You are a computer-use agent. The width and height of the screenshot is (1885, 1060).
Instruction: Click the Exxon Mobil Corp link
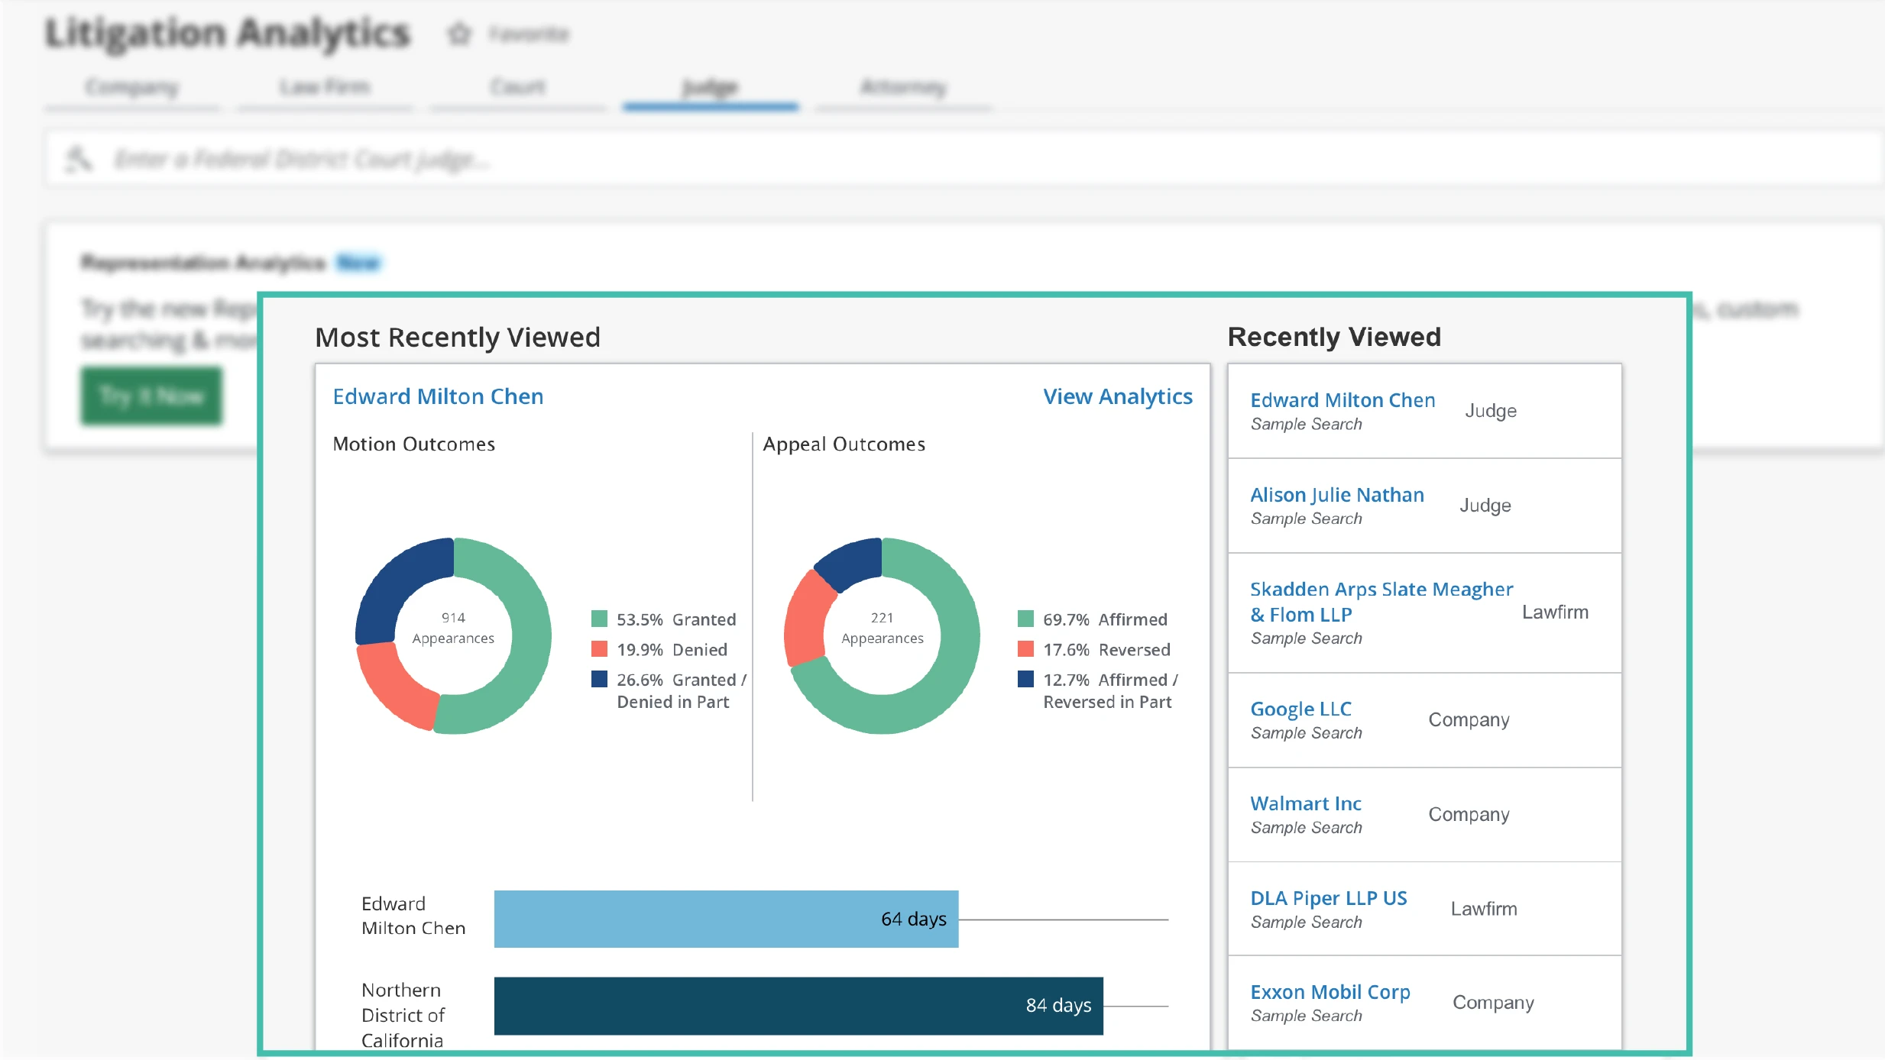[x=1330, y=992]
